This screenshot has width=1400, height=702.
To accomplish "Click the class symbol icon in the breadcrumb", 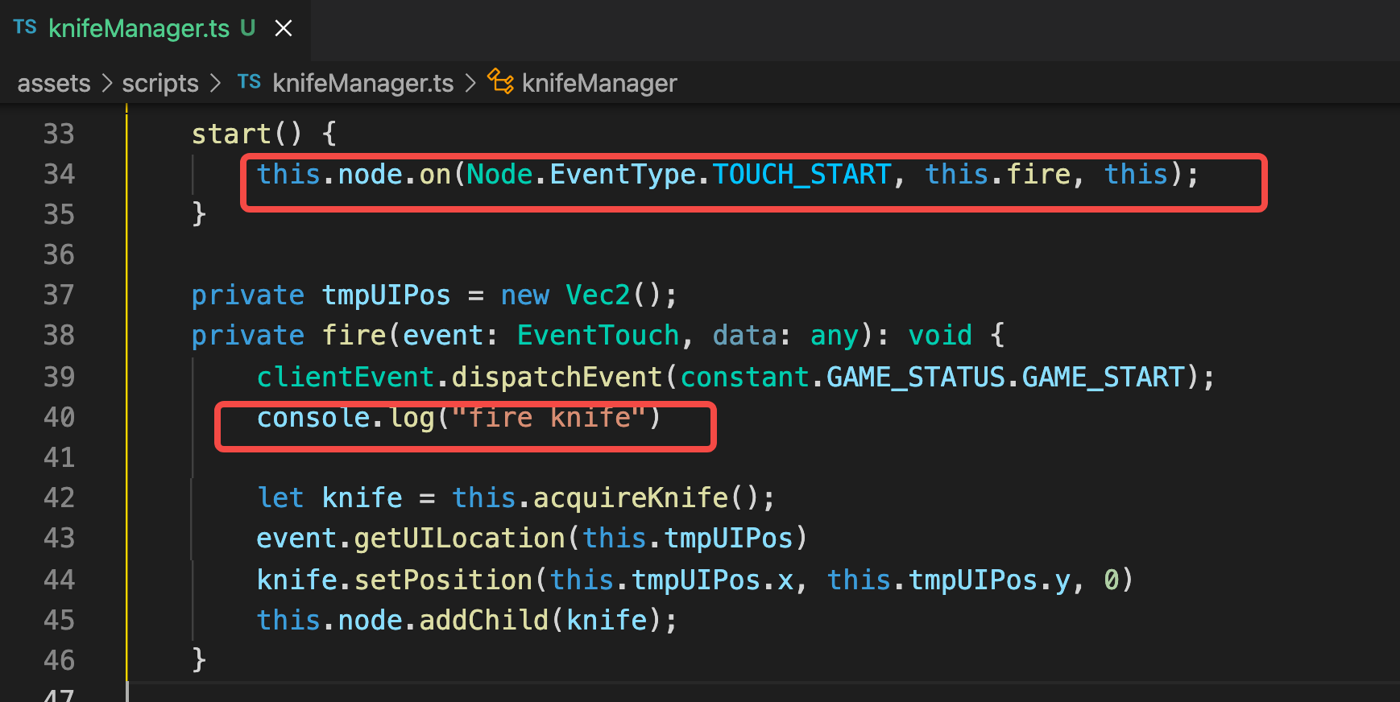I will (x=500, y=81).
